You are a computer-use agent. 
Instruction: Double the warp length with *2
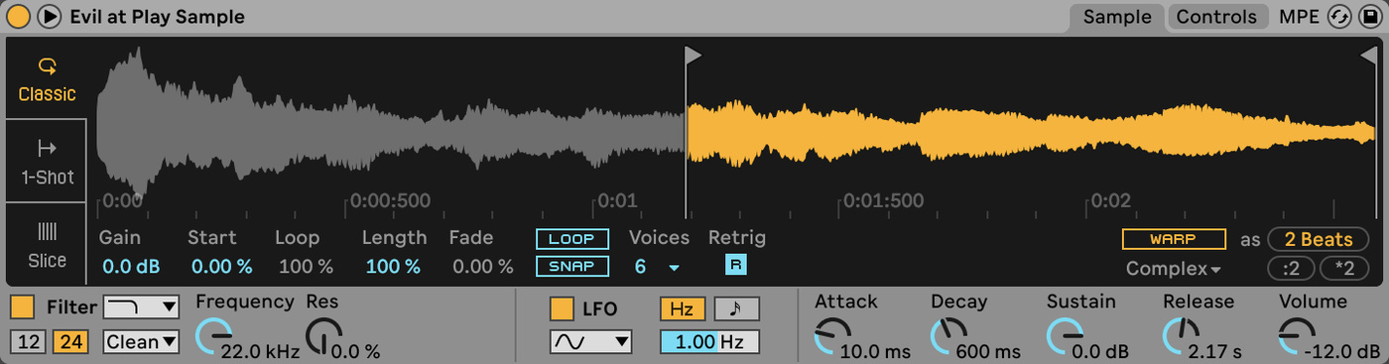[1343, 269]
